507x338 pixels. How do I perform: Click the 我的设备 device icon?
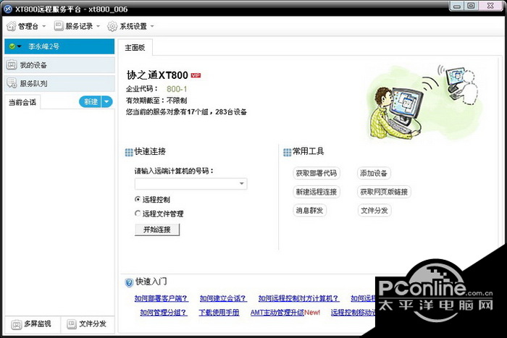[x=12, y=65]
